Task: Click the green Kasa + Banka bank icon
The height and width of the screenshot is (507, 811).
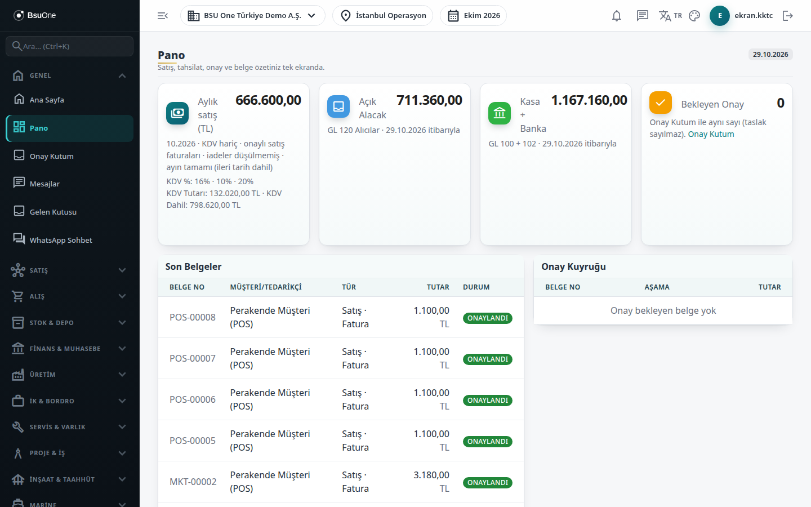Action: click(x=500, y=113)
